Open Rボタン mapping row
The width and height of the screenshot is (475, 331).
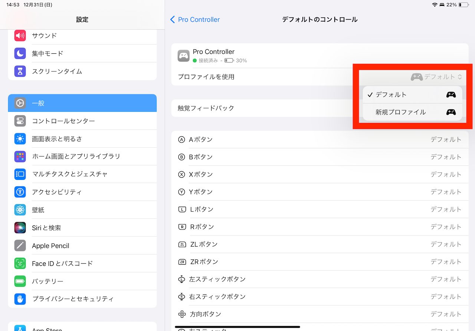[320, 227]
